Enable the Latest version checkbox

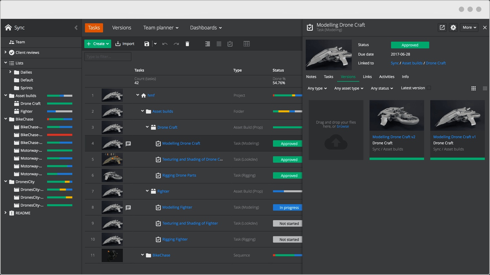[428, 88]
